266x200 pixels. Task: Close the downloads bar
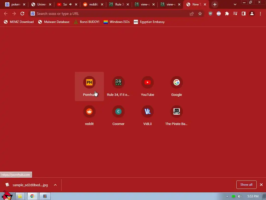261,185
